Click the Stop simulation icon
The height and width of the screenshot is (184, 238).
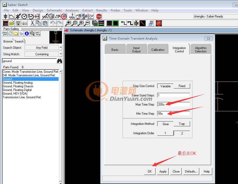point(99,16)
